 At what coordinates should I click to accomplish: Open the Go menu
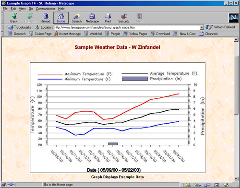31,9
